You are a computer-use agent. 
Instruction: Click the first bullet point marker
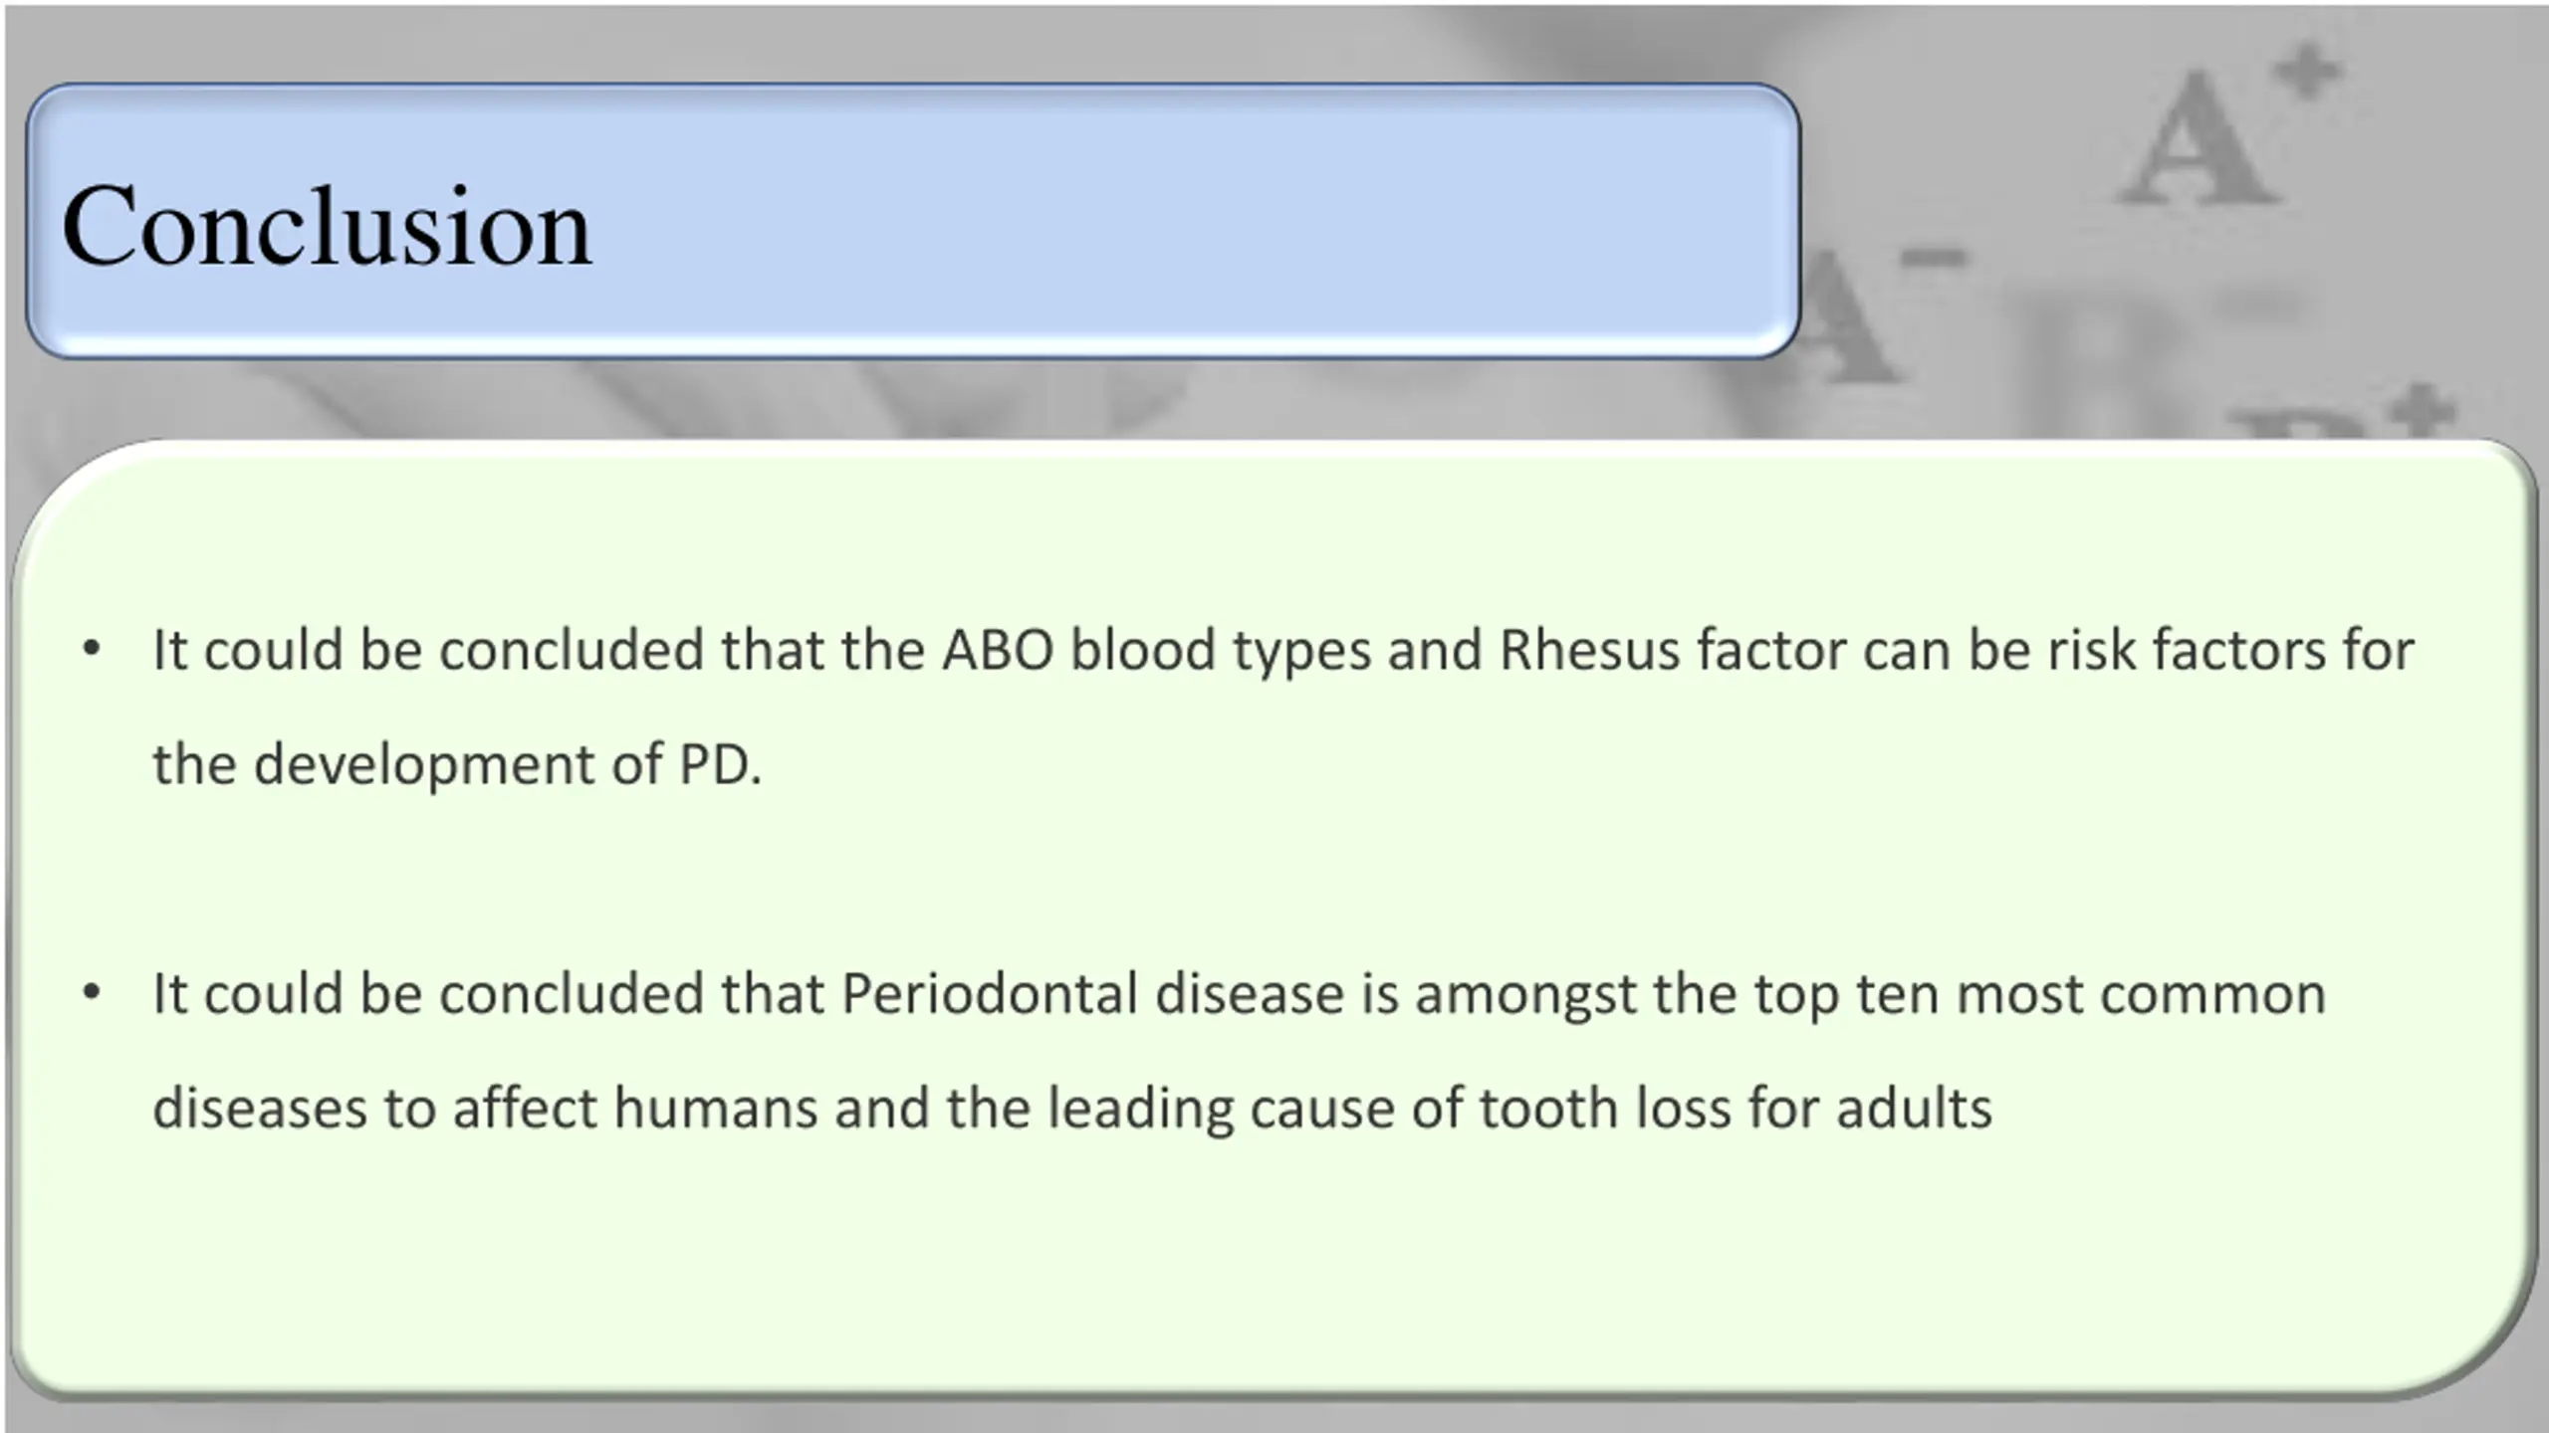pyautogui.click(x=92, y=650)
